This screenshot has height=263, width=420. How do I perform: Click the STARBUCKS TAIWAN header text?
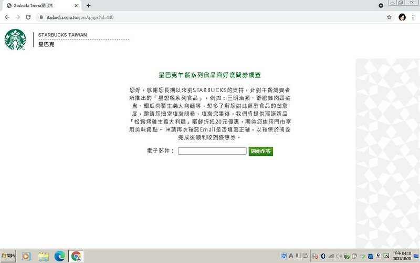click(62, 35)
